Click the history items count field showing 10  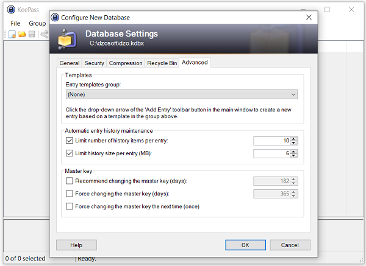(271, 141)
